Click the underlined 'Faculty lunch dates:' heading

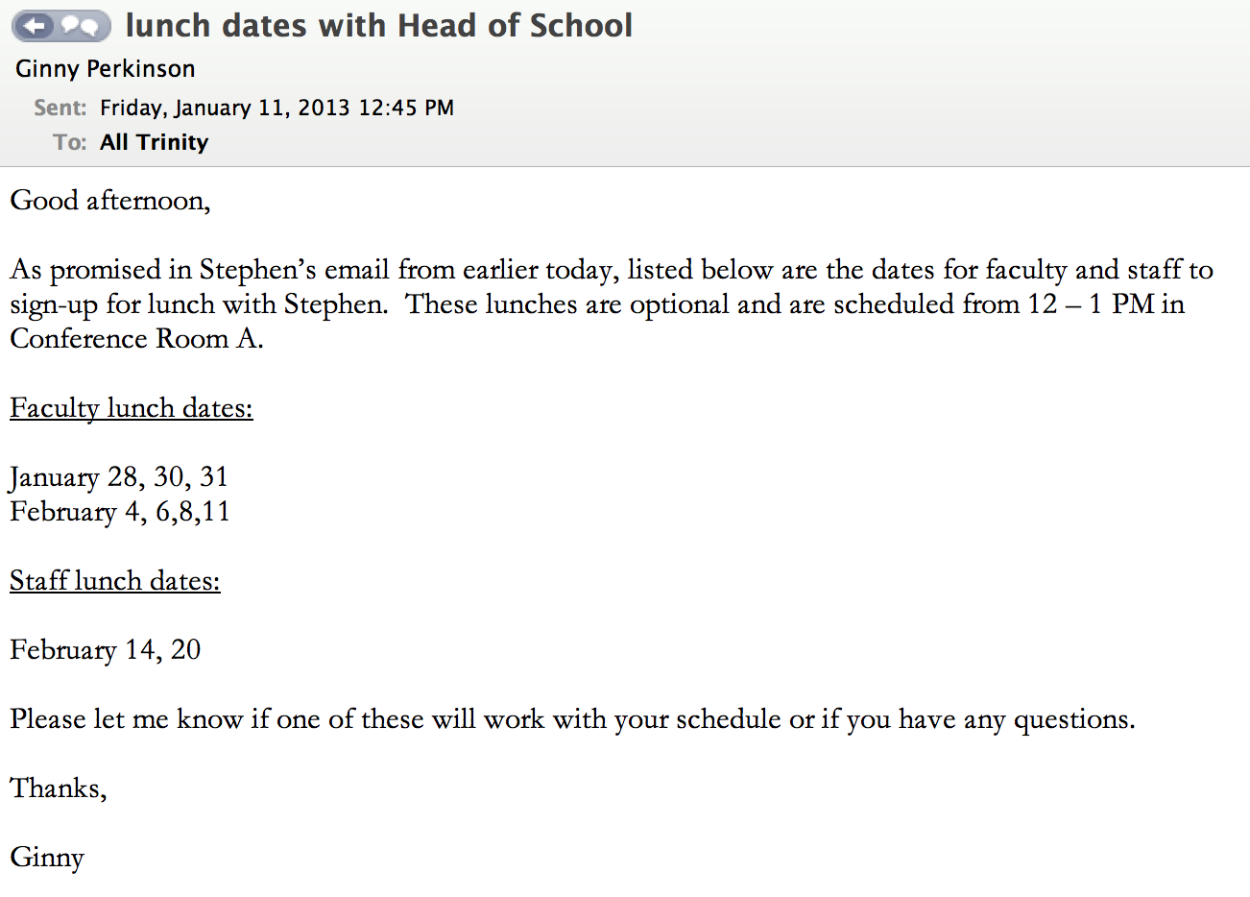pos(132,408)
